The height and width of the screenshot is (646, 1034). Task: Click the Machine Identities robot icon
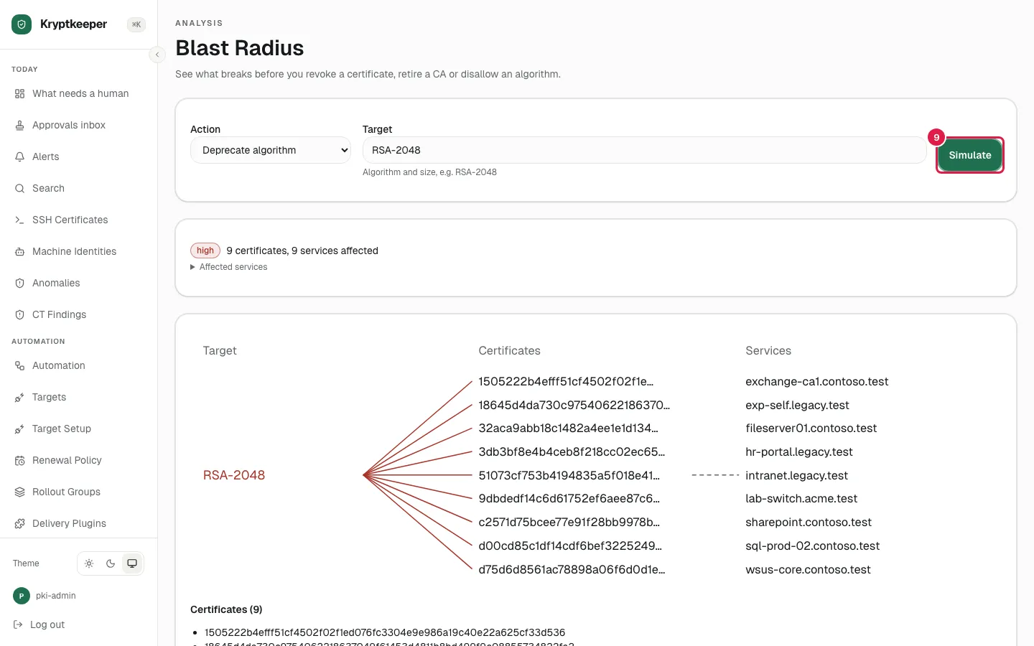19,252
